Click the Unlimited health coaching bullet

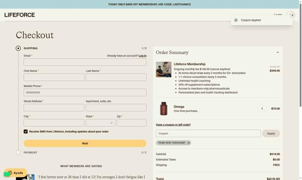pos(194,81)
